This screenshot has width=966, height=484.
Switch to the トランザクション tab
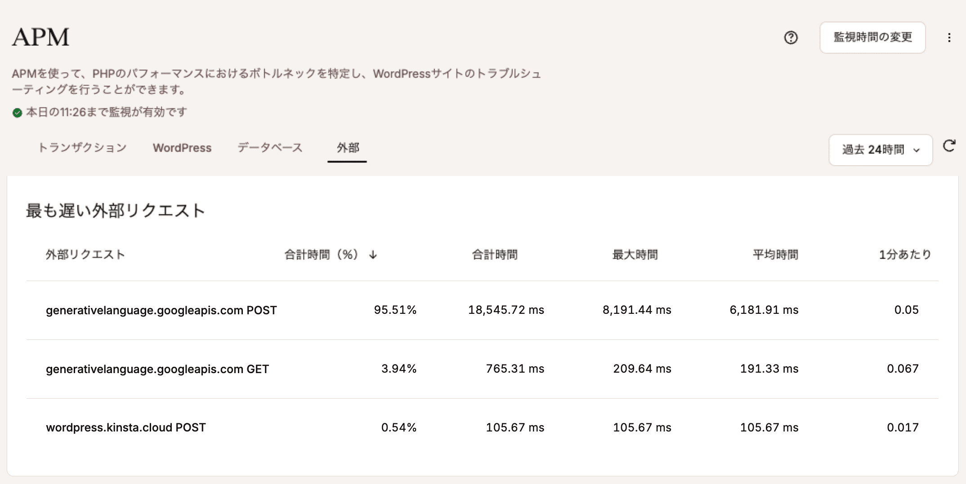(82, 148)
